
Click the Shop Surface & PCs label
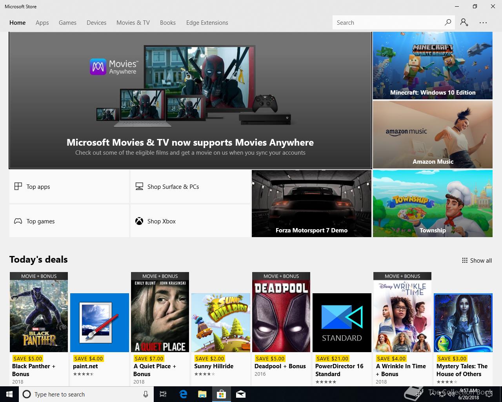(173, 187)
